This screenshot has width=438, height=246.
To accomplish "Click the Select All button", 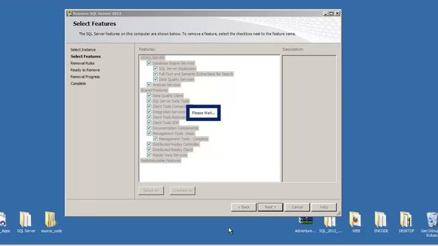I will point(151,191).
